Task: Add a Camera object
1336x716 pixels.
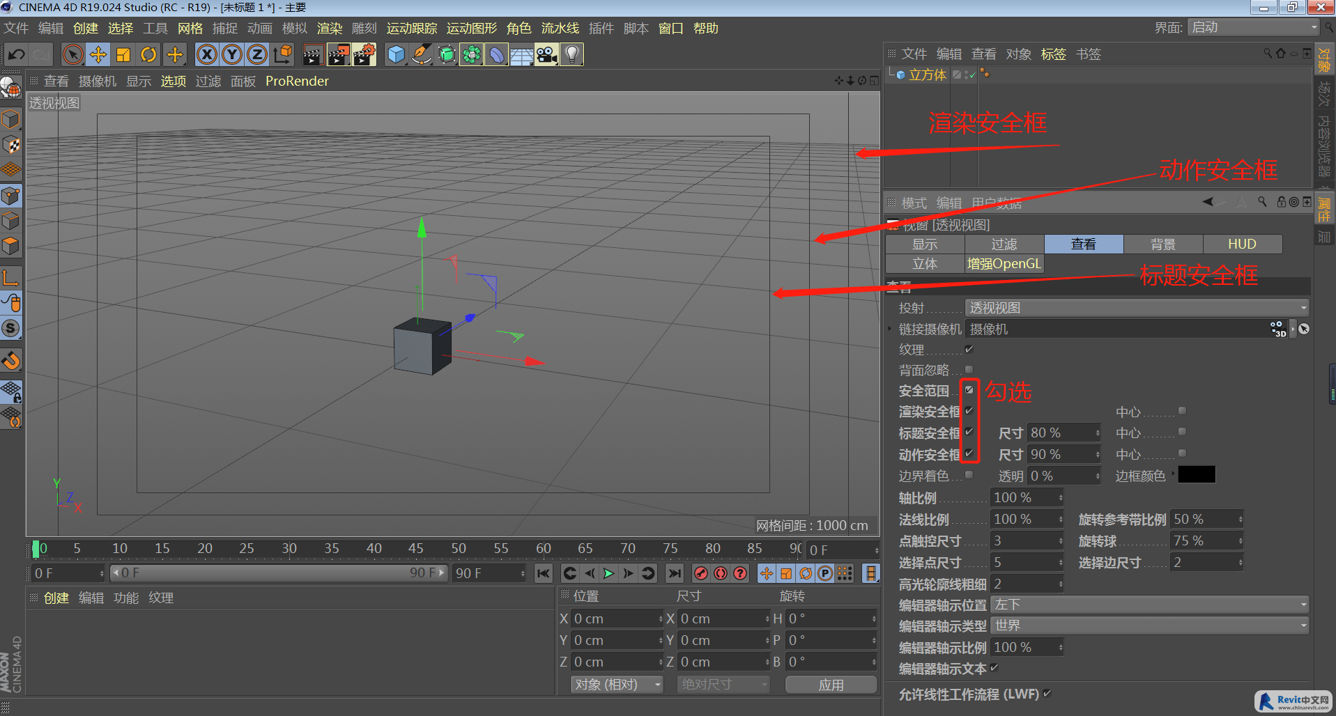Action: (546, 54)
